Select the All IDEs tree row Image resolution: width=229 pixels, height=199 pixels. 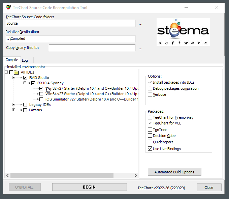[28, 72]
